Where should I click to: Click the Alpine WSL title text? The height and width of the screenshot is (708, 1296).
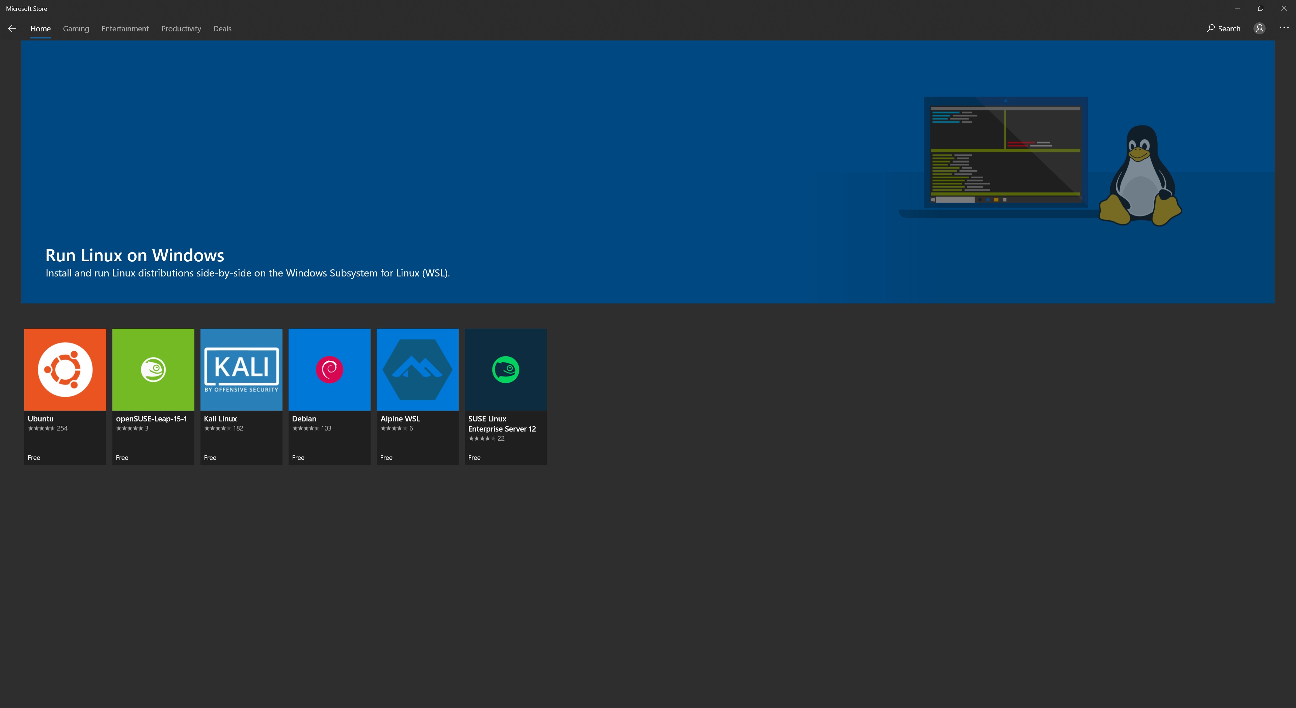pos(401,419)
